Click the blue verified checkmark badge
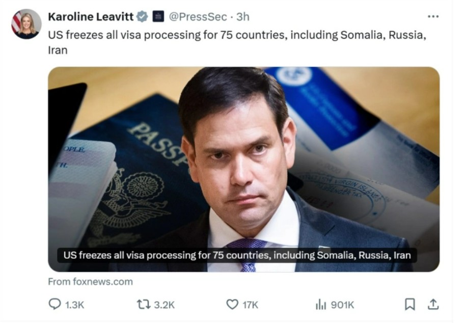Viewport: 464px width, 323px height. pyautogui.click(x=142, y=16)
